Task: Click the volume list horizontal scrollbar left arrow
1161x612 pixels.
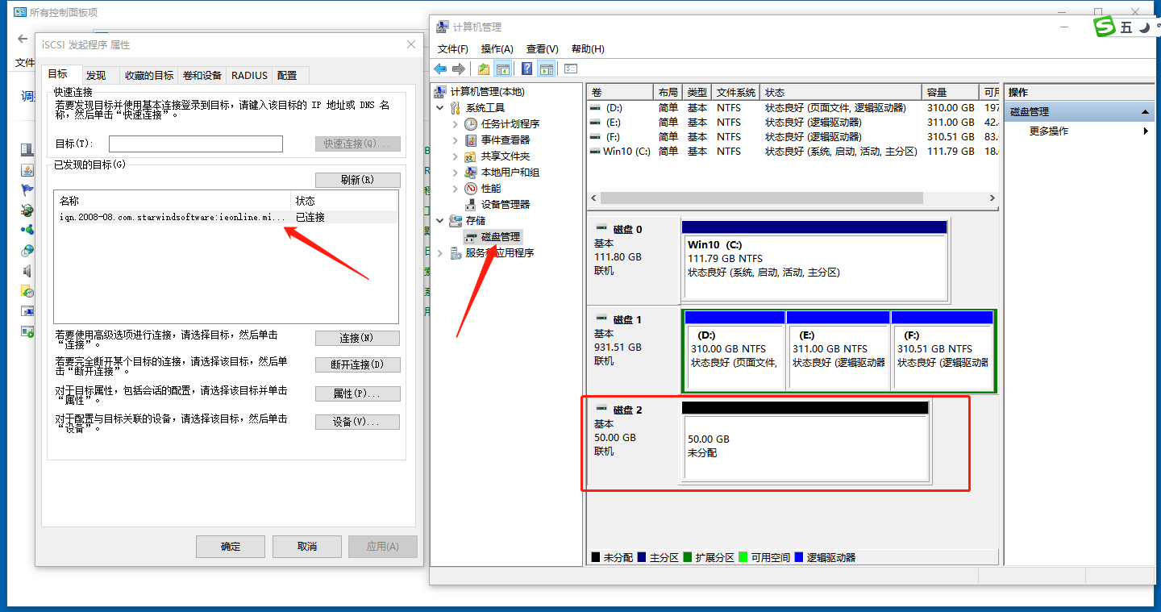Action: pos(594,198)
